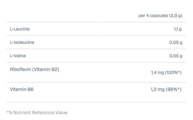Click the 1,1 g leucine value

coord(178,29)
